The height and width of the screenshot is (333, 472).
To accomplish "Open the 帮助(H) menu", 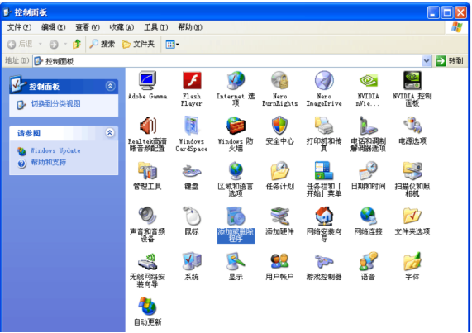I will click(190, 27).
